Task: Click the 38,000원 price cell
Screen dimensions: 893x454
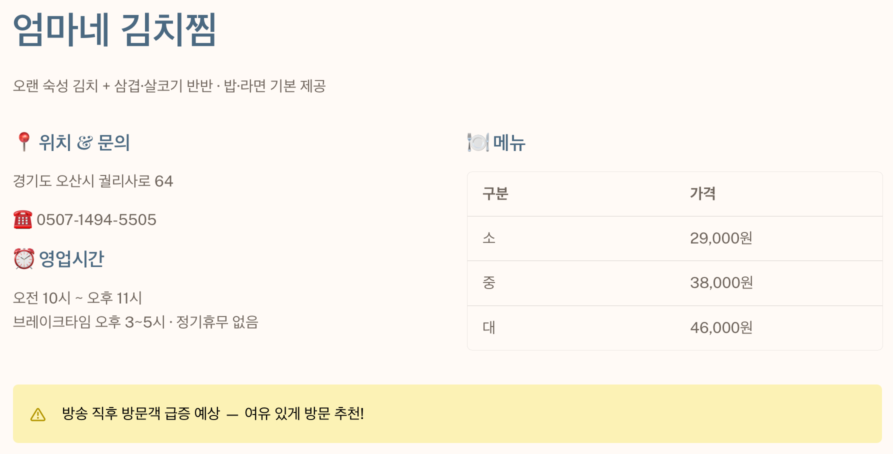Action: point(721,283)
